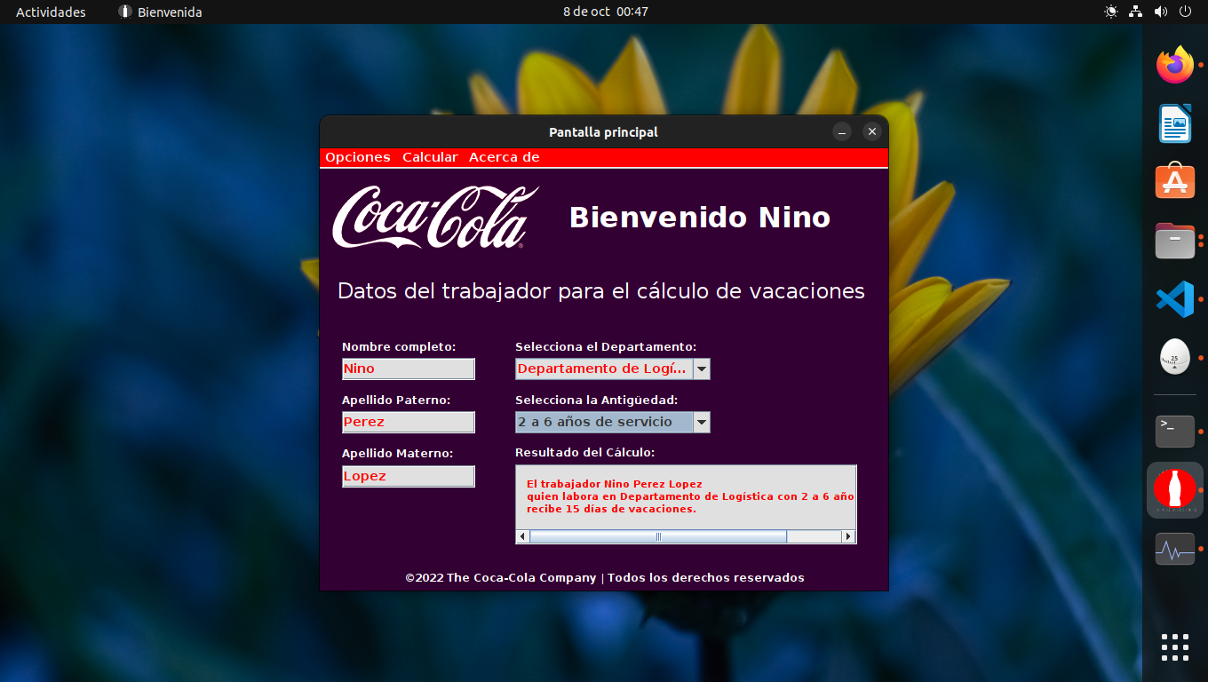1208x682 pixels.
Task: Launch Visual Studio Code from dock
Action: tap(1175, 298)
